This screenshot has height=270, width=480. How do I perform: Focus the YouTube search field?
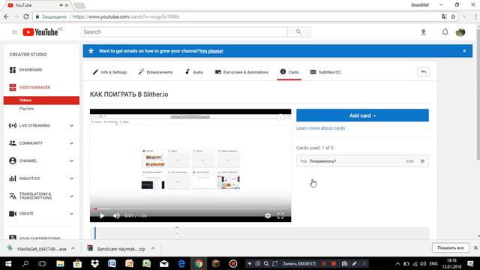pyautogui.click(x=184, y=31)
